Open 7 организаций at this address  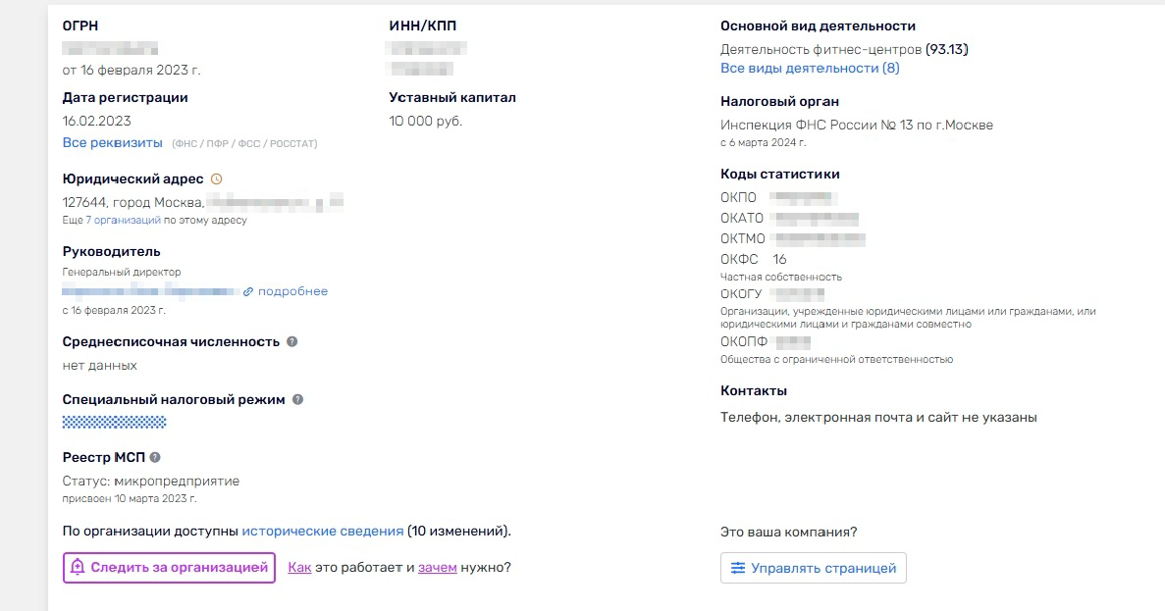[124, 221]
